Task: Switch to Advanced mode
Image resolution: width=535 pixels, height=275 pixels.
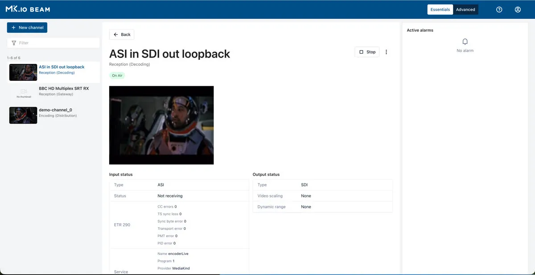Action: tap(465, 9)
